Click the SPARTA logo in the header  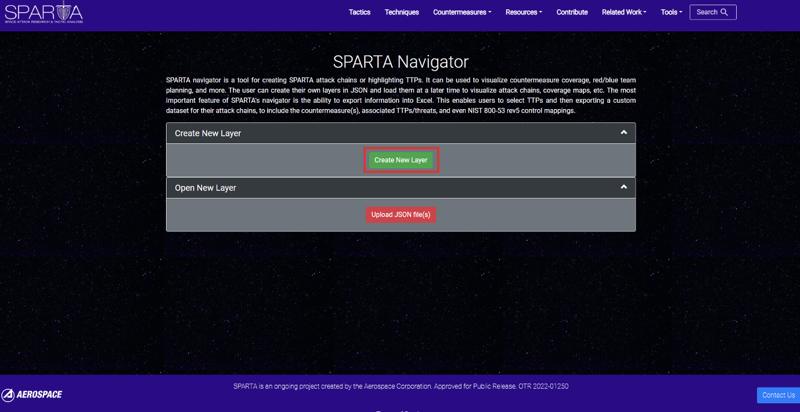tap(44, 12)
